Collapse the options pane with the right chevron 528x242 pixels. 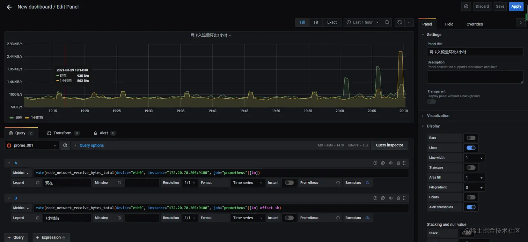[521, 23]
